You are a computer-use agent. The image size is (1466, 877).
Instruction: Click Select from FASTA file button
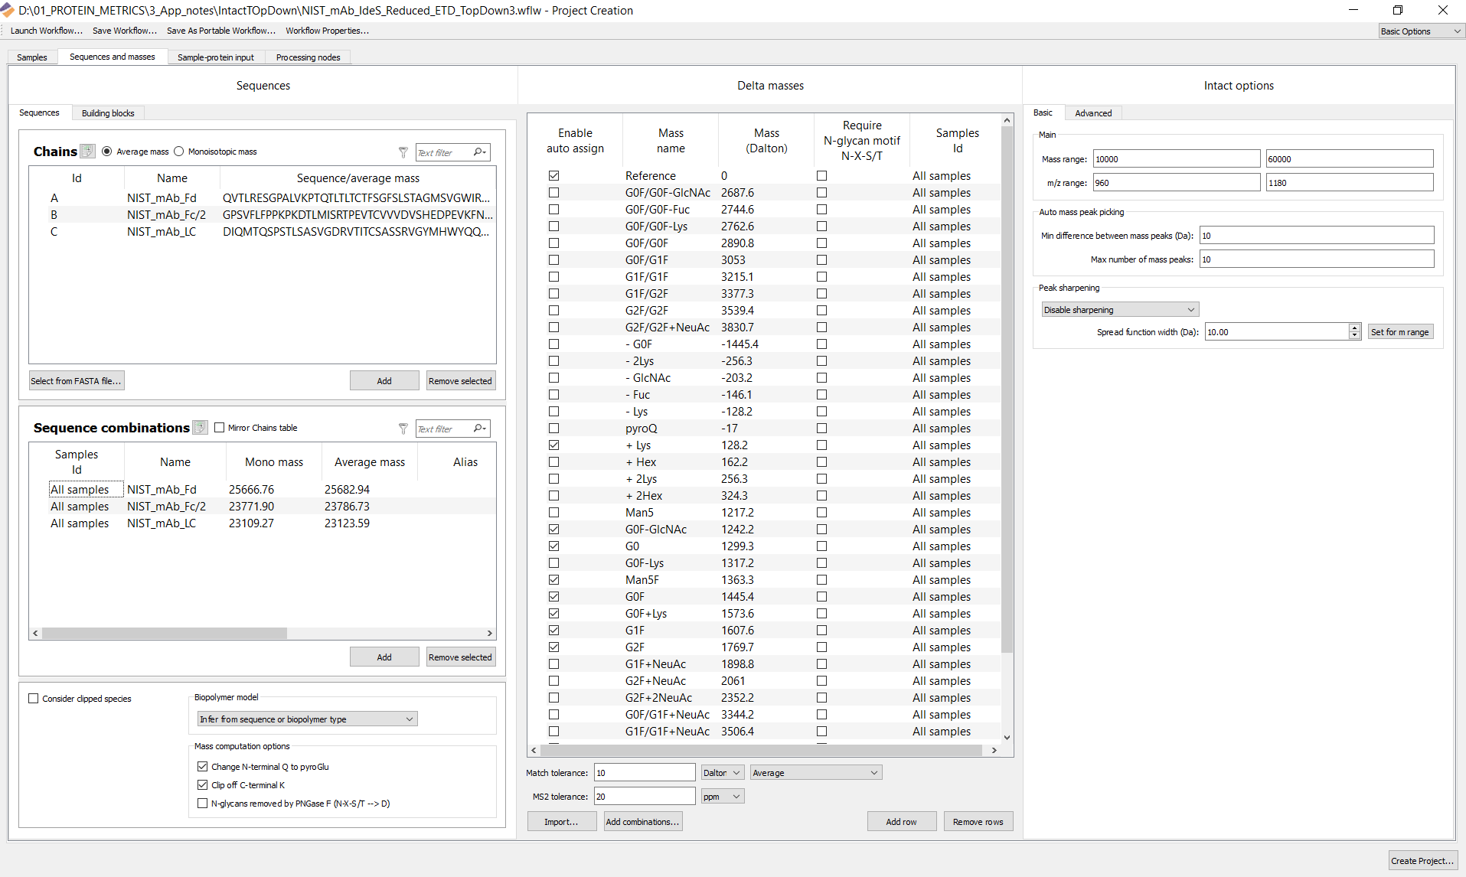(76, 380)
